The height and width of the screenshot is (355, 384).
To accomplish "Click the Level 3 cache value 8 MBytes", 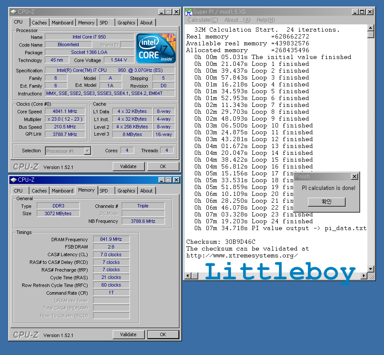I will tap(132, 134).
